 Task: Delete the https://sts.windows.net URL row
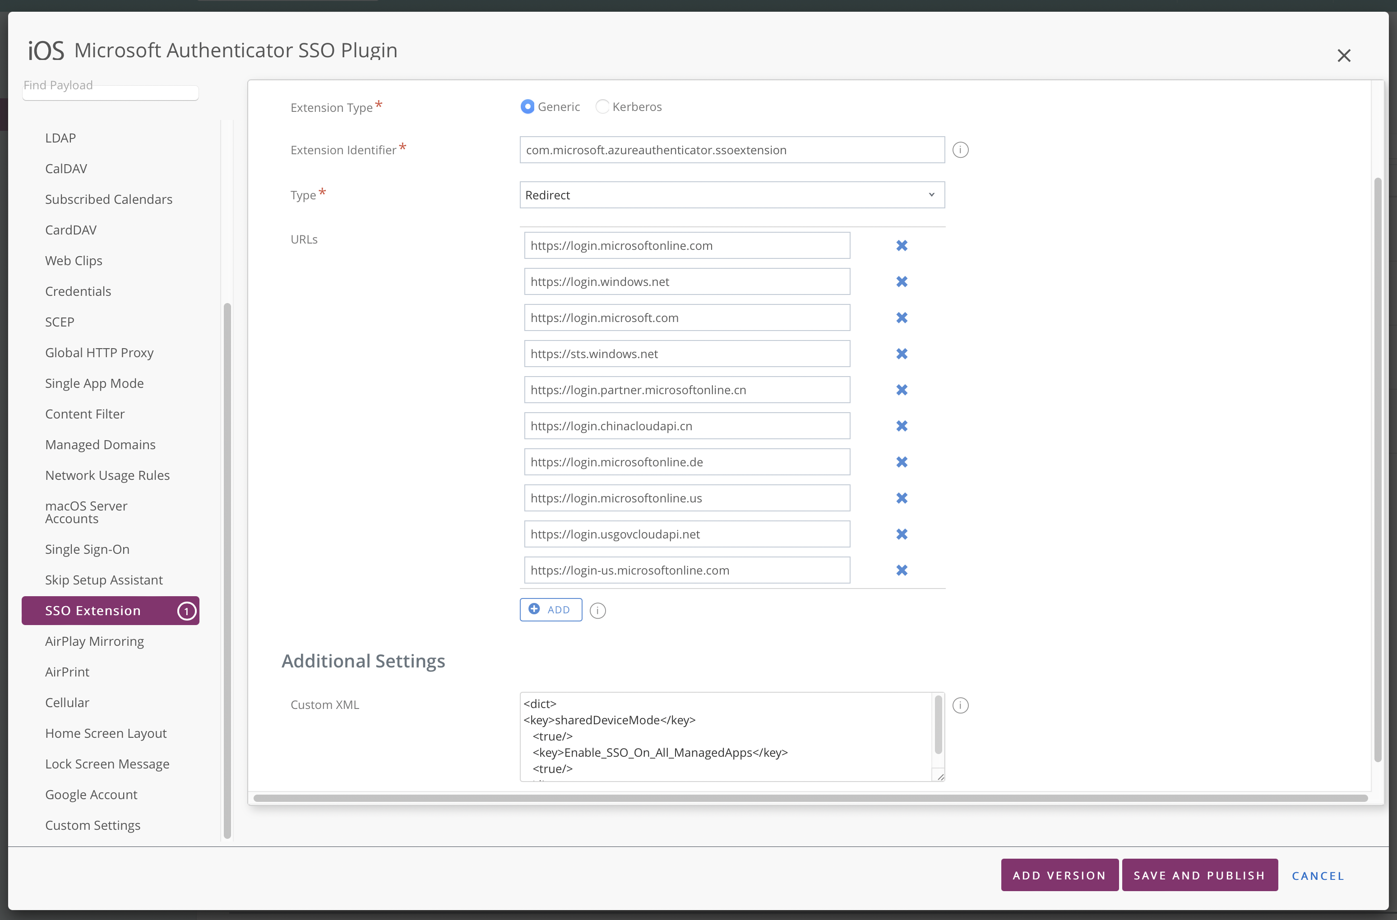902,354
